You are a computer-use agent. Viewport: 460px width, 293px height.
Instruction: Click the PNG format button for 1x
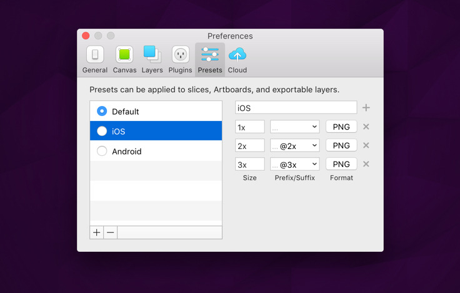pyautogui.click(x=341, y=127)
